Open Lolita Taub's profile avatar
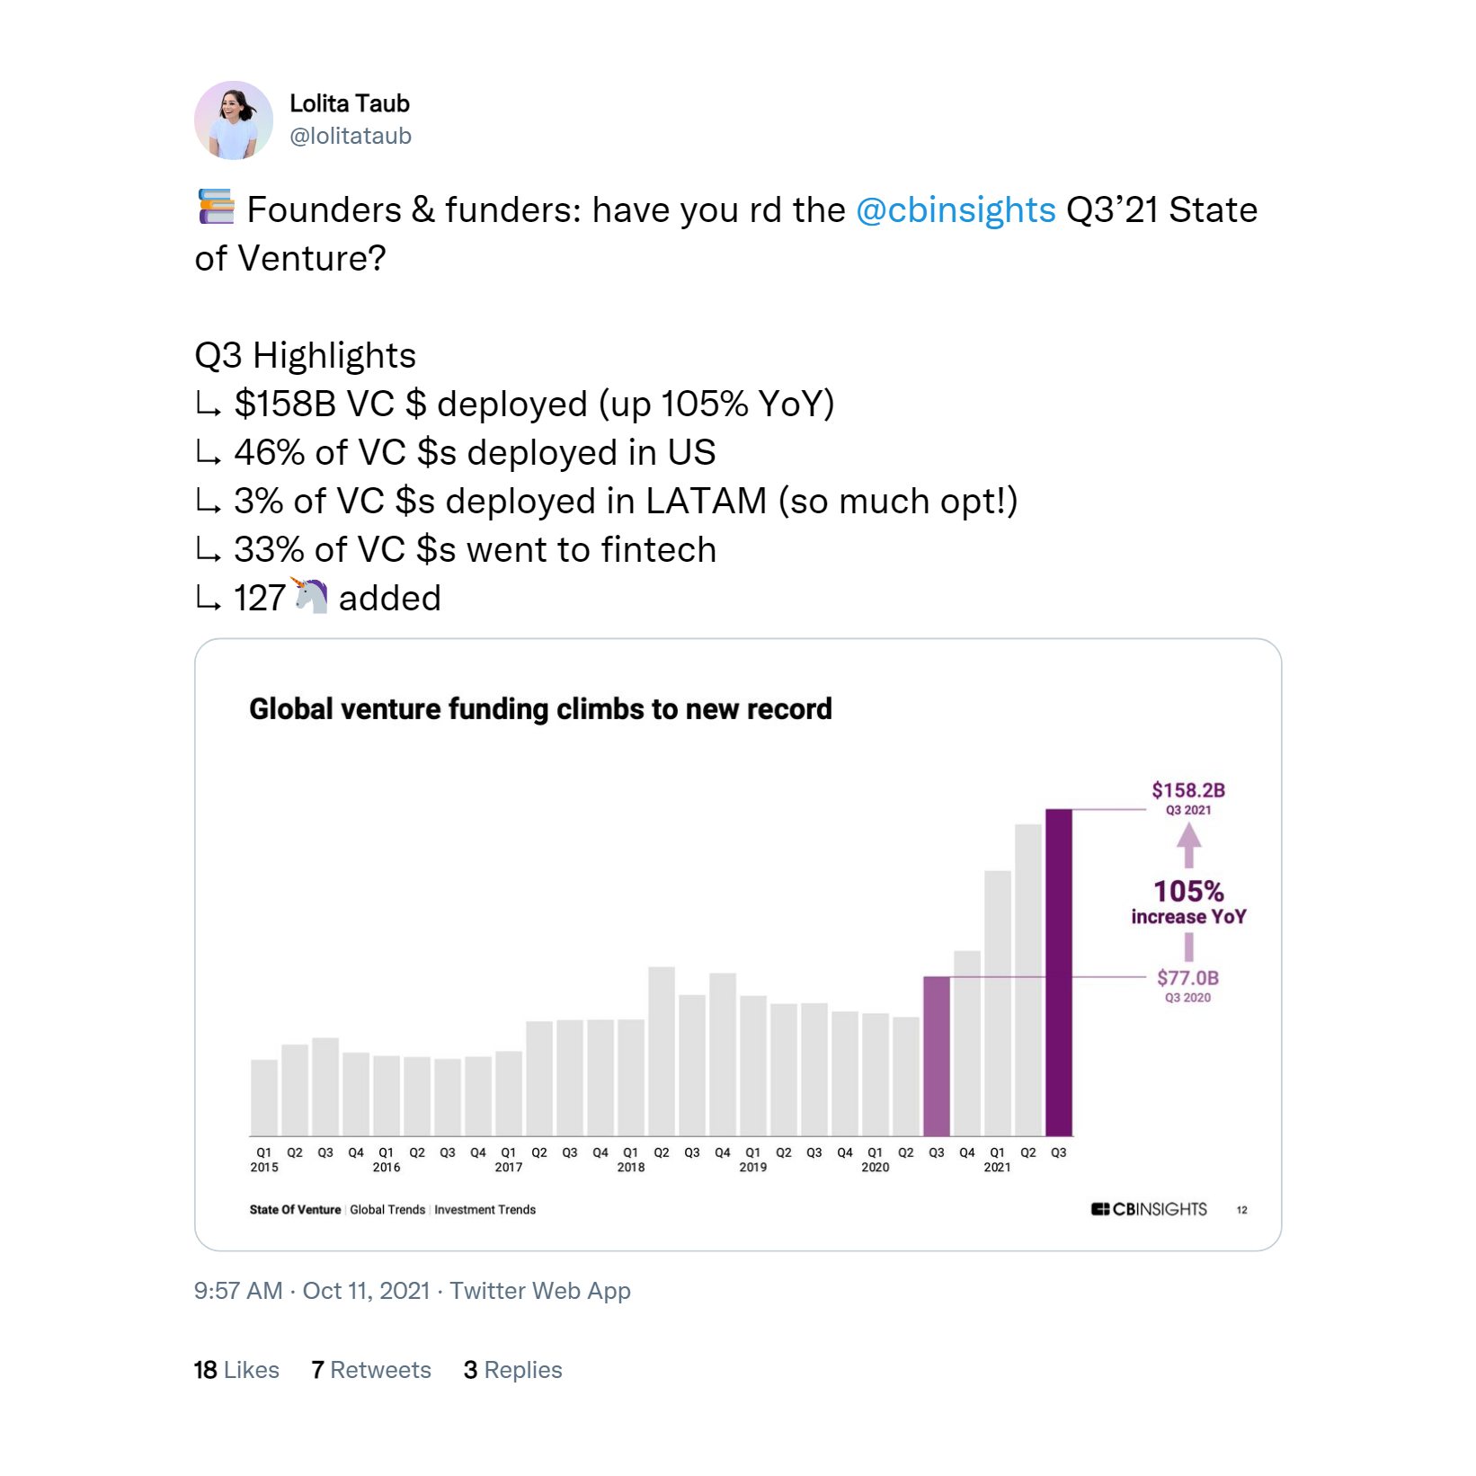Screen dimensions: 1476x1476 tap(234, 120)
